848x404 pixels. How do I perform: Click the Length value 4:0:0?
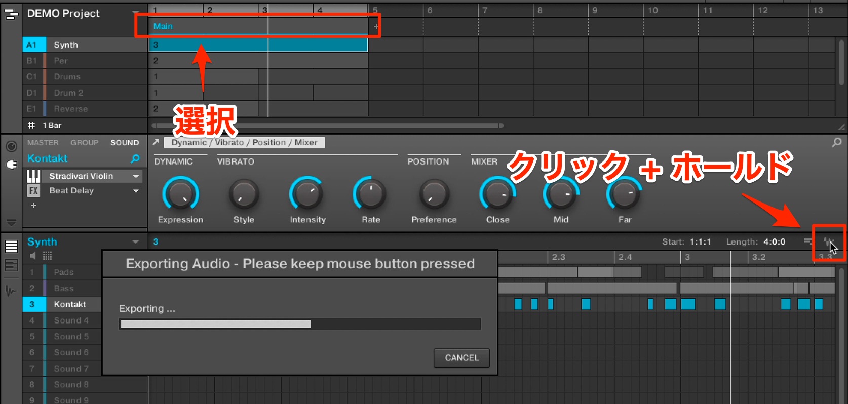[775, 242]
